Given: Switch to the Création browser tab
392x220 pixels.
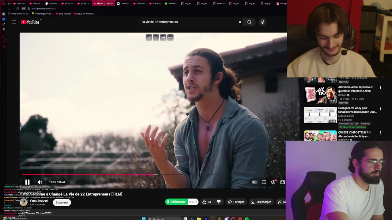Looking at the screenshot, I should pyautogui.click(x=52, y=3).
